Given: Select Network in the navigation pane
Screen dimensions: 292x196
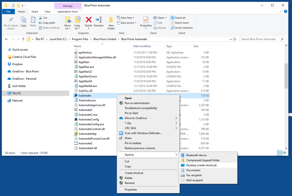Looking at the screenshot, I should pos(17,101).
